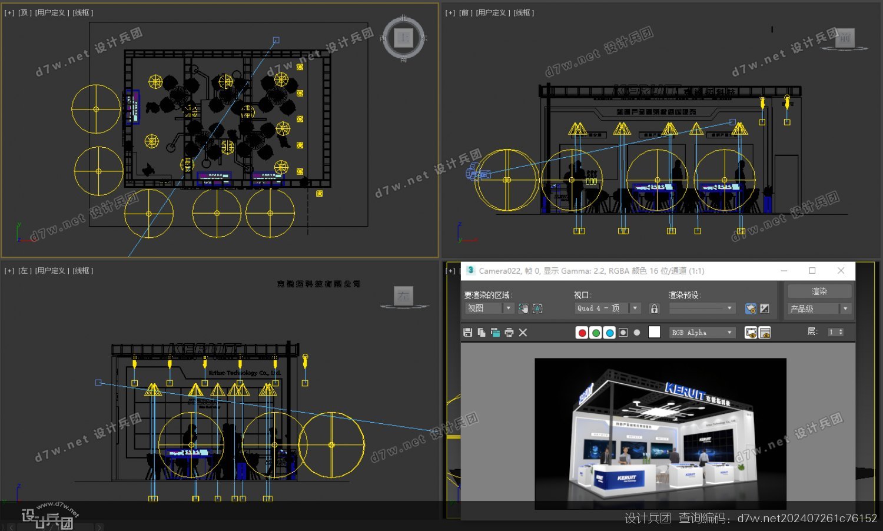
Task: Clone the rendered frame window
Action: coord(495,333)
